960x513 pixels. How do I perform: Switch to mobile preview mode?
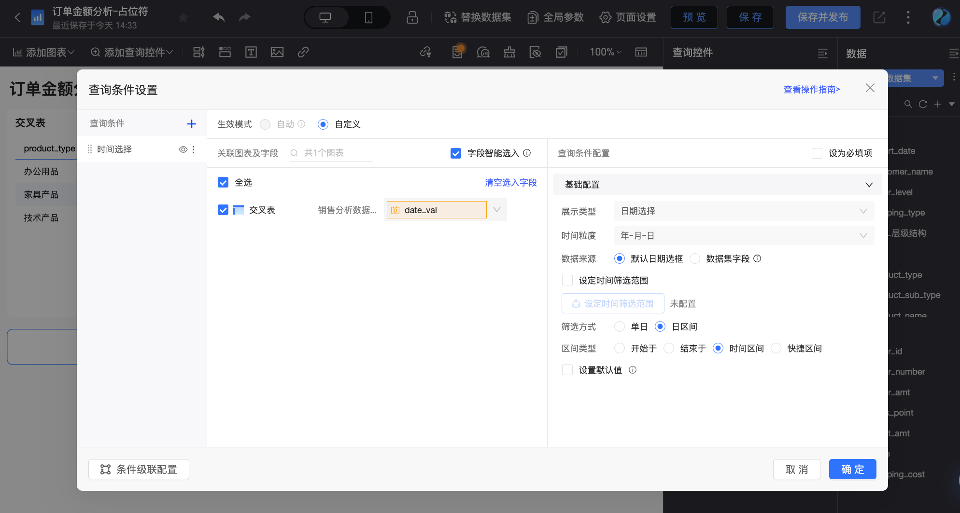(x=368, y=16)
